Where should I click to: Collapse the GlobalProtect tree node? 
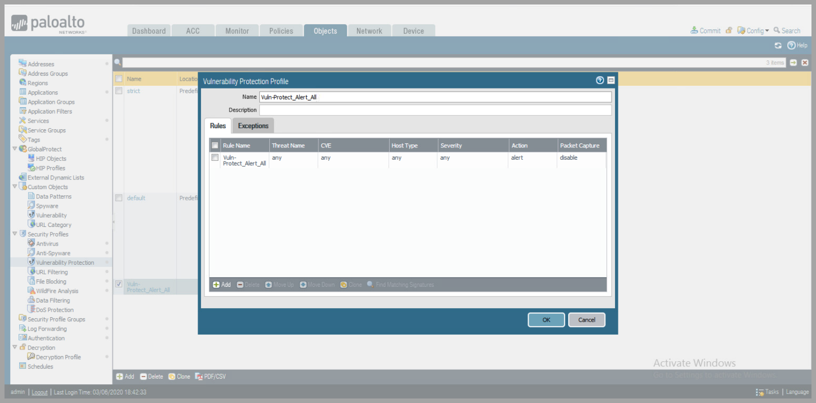point(15,149)
